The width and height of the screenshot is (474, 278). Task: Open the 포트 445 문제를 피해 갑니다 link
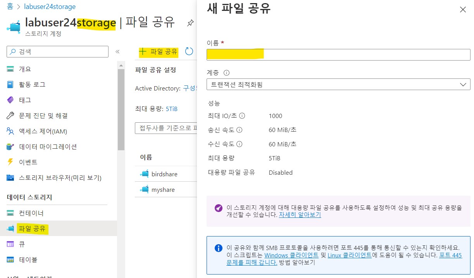(344, 259)
